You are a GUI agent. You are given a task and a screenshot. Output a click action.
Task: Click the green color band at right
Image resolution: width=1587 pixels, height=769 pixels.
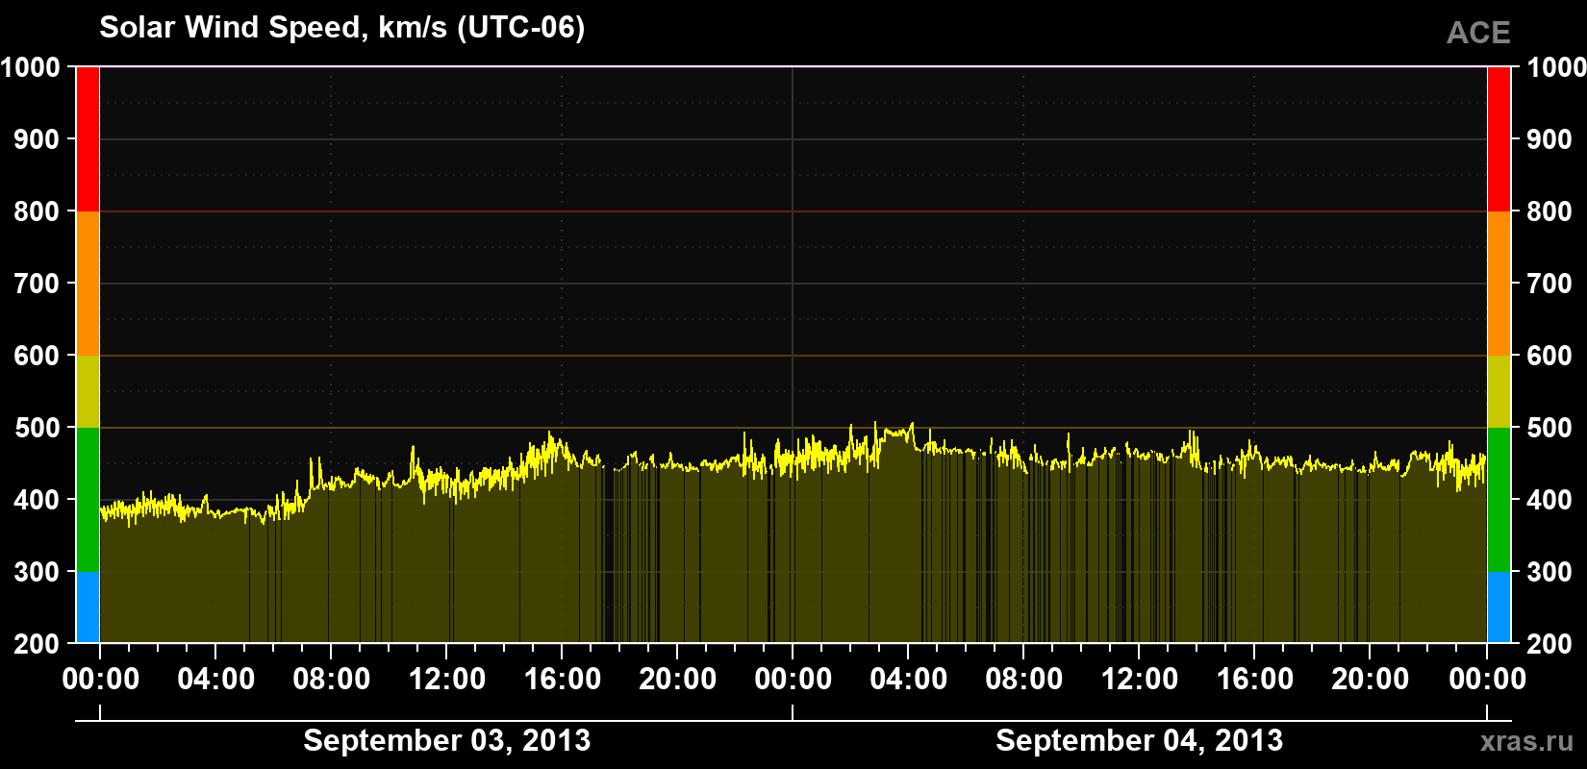click(1499, 500)
